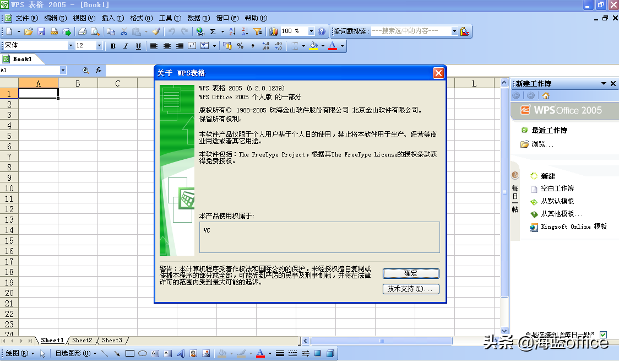Image resolution: width=619 pixels, height=361 pixels.
Task: Copy selection with the copy icon
Action: point(111,31)
